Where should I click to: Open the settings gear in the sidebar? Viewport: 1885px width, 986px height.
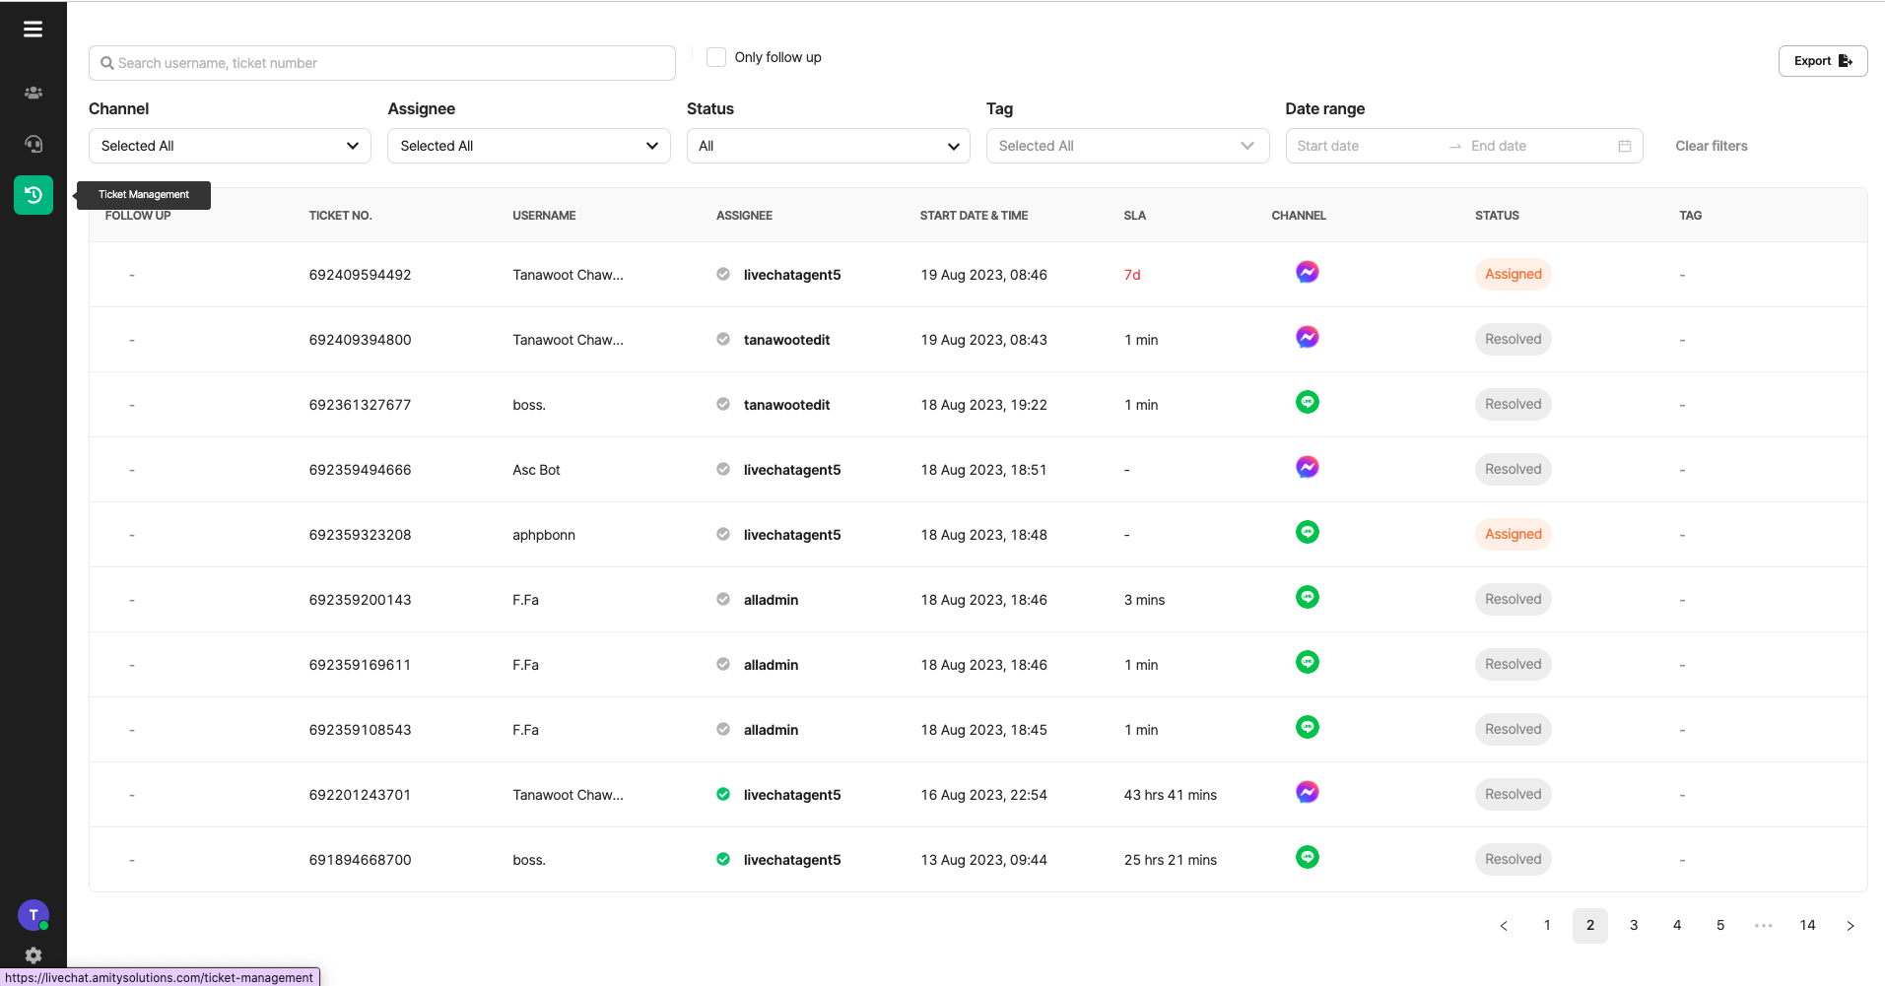coord(34,955)
